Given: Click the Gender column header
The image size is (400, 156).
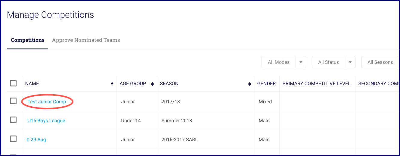Looking at the screenshot, I should [x=266, y=84].
